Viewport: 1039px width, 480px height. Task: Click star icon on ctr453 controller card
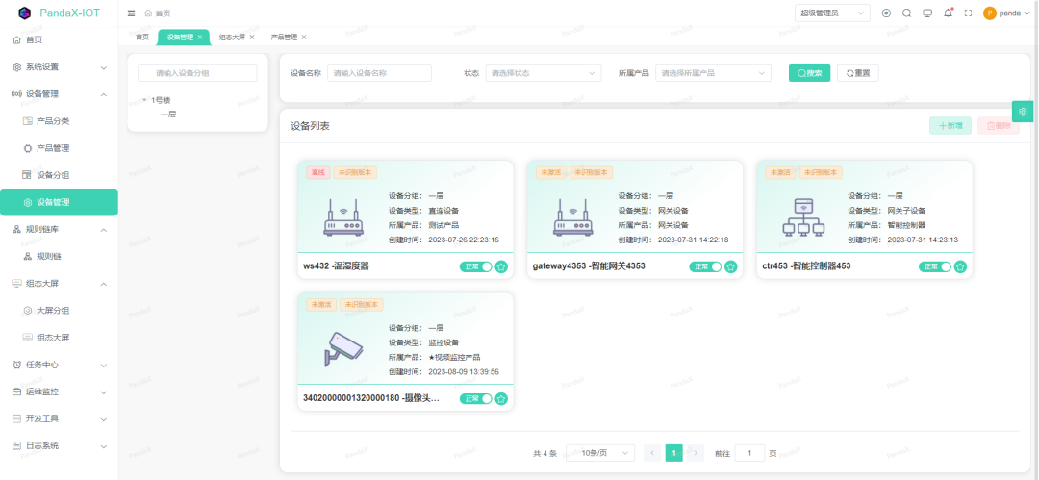point(960,266)
